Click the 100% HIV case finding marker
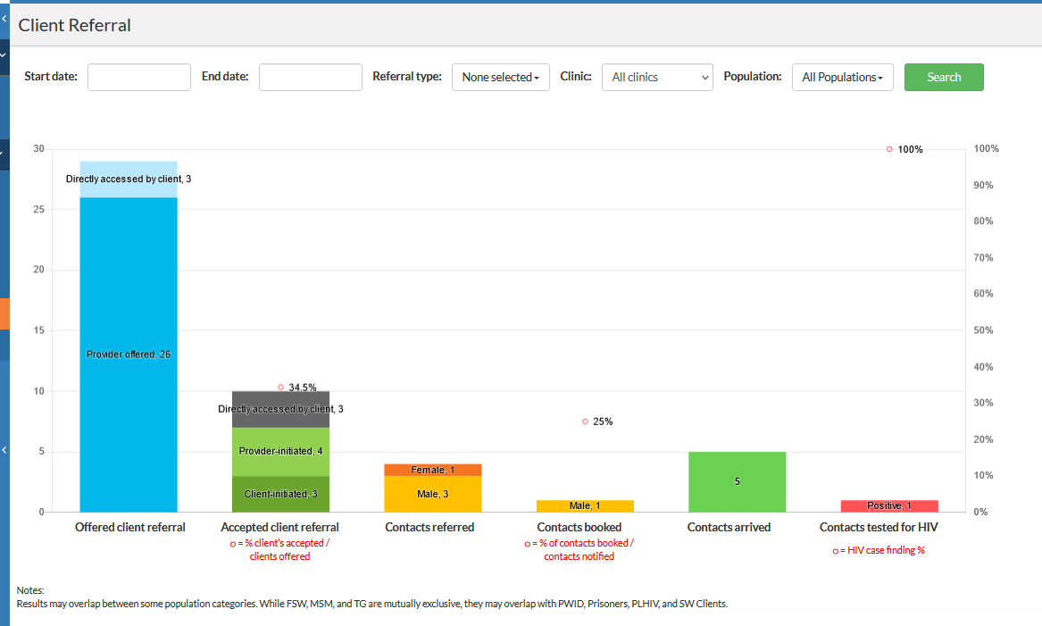 point(889,149)
